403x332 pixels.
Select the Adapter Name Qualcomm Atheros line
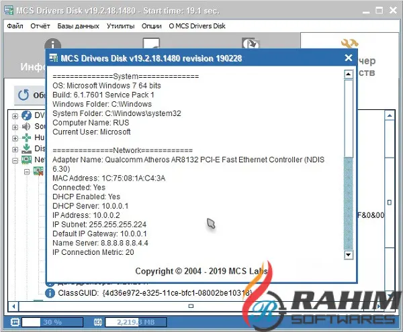pos(188,164)
